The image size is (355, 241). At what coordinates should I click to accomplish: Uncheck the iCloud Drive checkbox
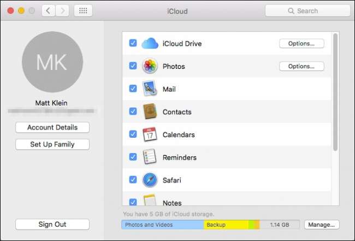(x=133, y=43)
